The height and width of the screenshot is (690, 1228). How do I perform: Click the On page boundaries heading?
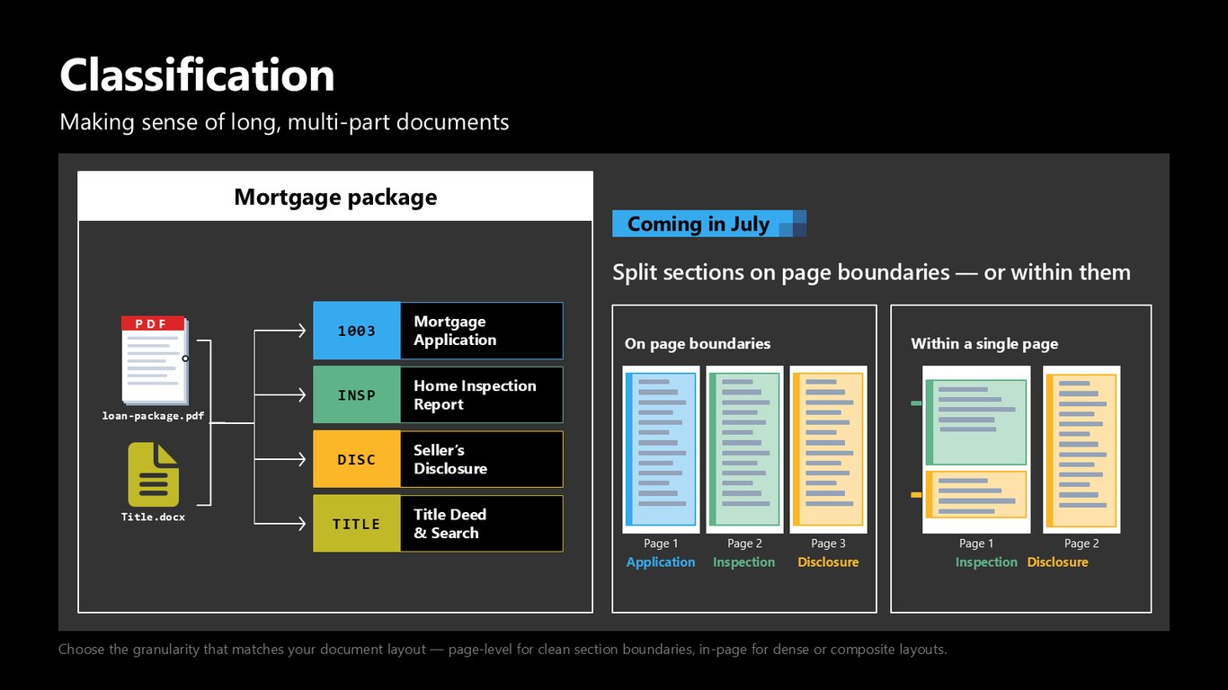click(x=698, y=343)
